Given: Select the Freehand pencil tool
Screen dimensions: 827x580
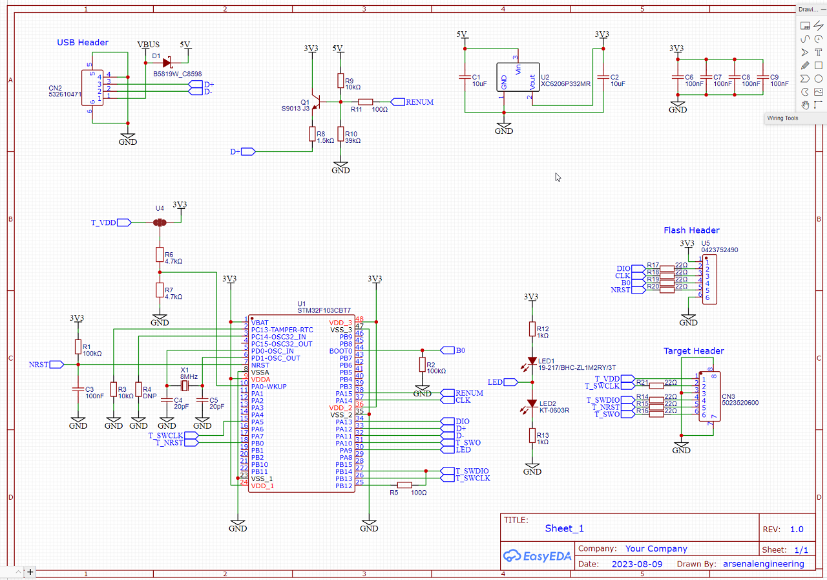Looking at the screenshot, I should [x=805, y=65].
